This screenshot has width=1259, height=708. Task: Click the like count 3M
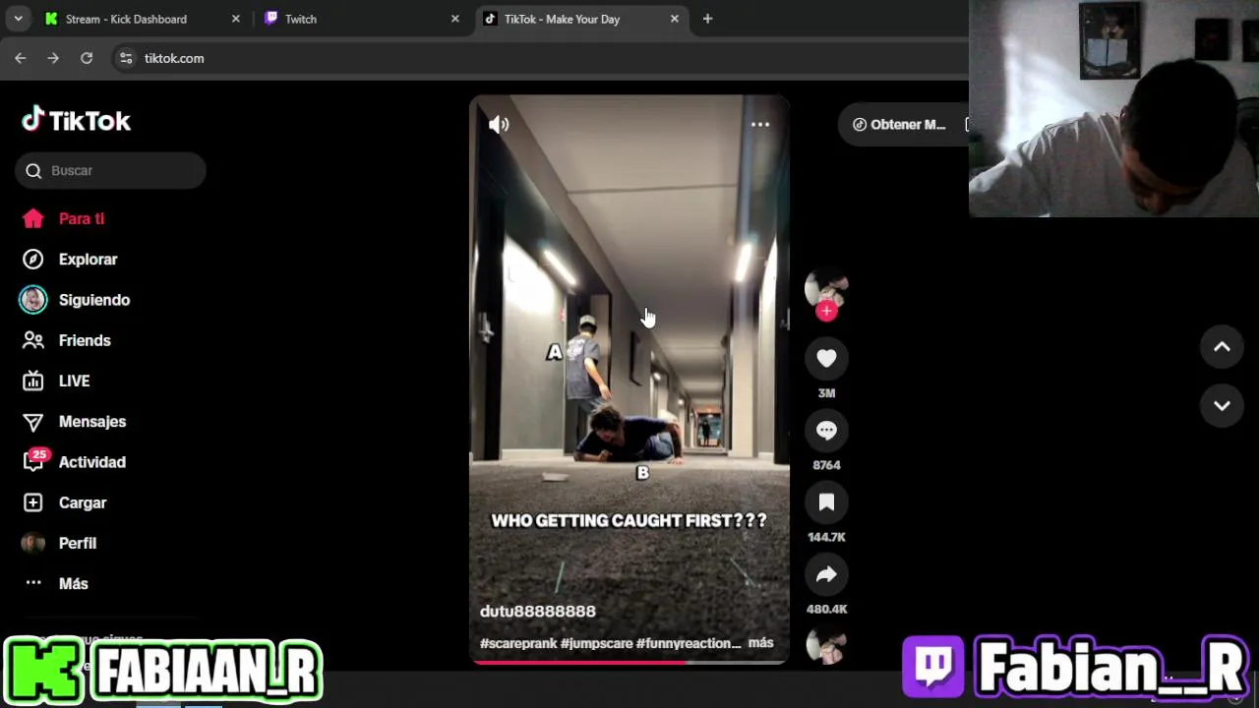point(826,393)
